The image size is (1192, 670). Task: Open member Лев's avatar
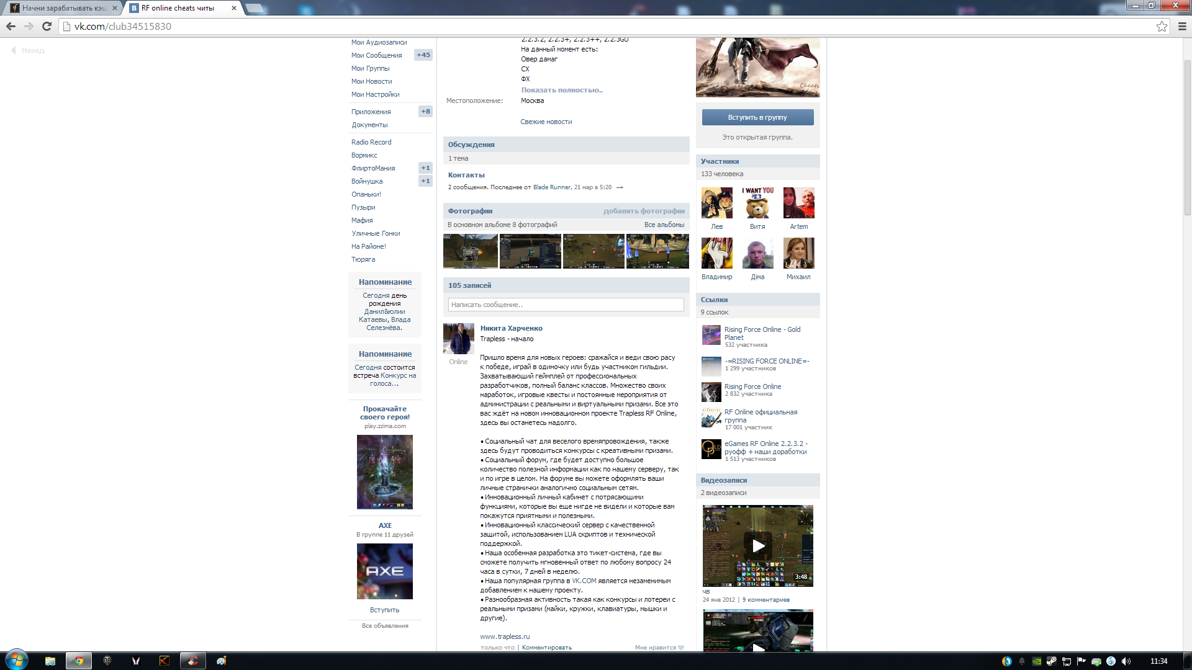(x=716, y=203)
